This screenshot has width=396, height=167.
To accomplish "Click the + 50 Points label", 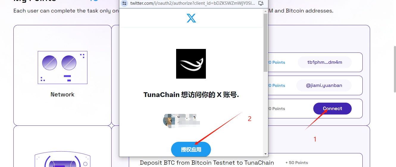I will (x=297, y=163).
